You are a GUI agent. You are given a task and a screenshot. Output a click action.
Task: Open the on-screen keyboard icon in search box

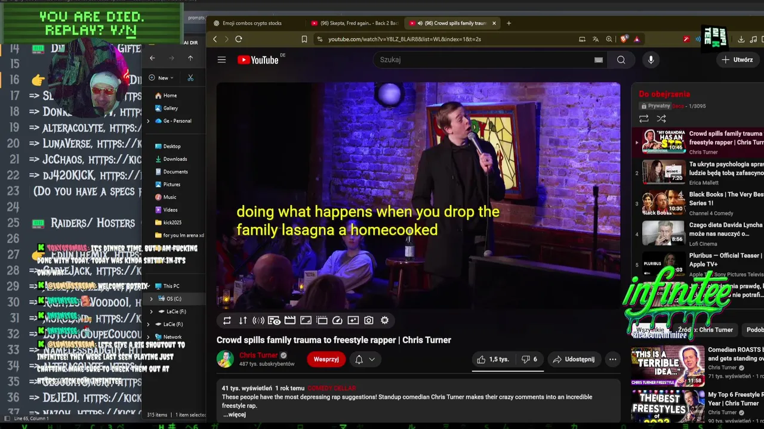point(598,60)
